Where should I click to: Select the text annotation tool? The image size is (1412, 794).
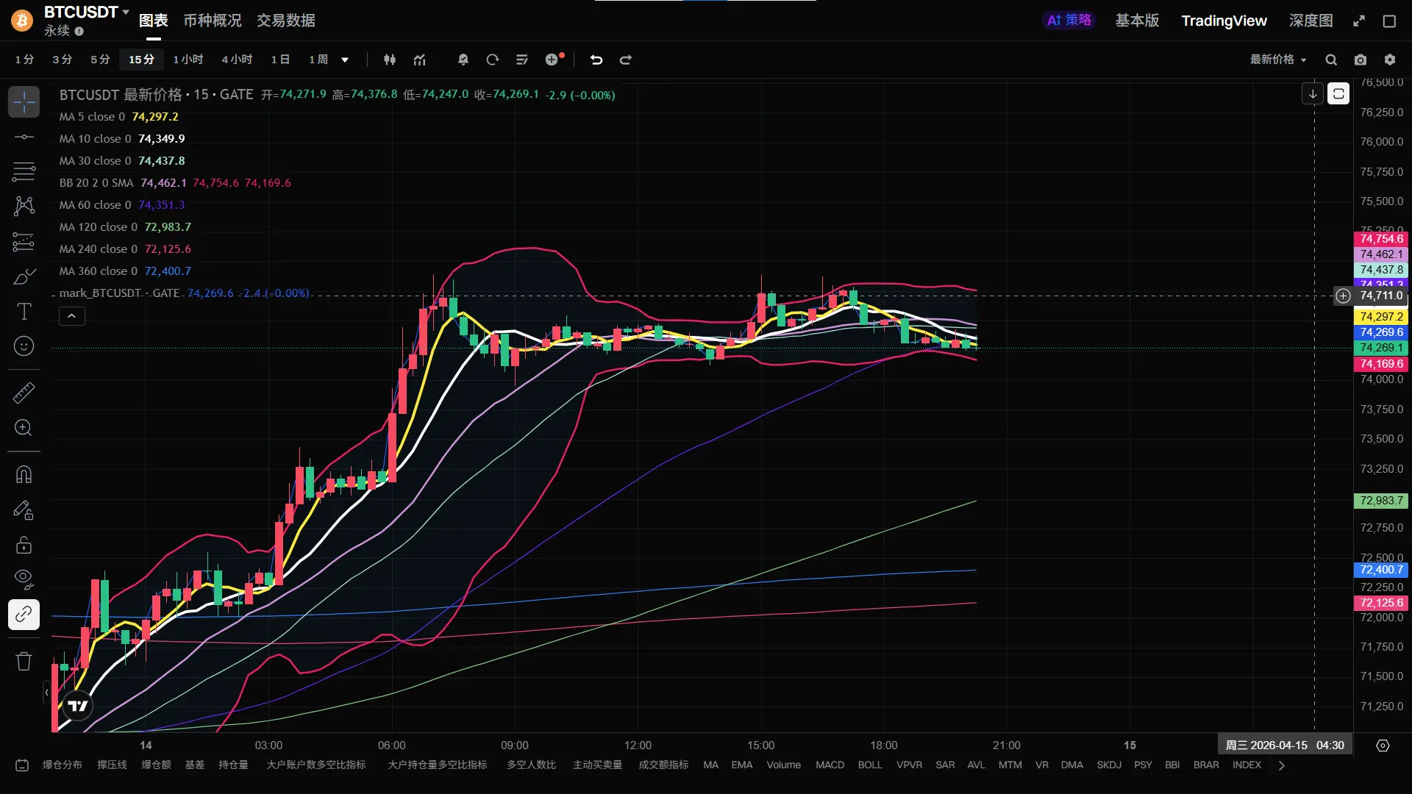click(24, 312)
